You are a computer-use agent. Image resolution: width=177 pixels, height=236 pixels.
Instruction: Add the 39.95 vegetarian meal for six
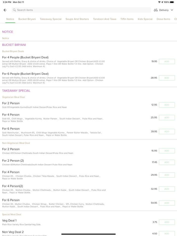[167, 132]
